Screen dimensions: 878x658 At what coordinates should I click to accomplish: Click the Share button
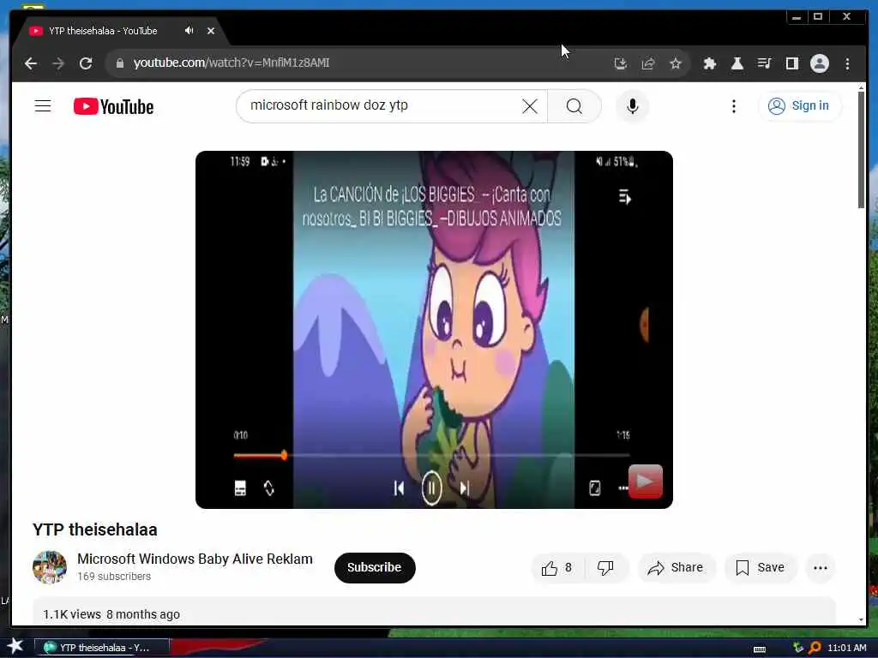676,568
